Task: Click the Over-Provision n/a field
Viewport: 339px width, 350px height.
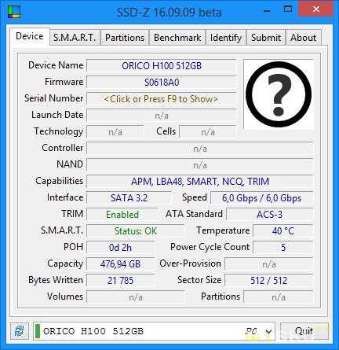Action: pyautogui.click(x=269, y=264)
